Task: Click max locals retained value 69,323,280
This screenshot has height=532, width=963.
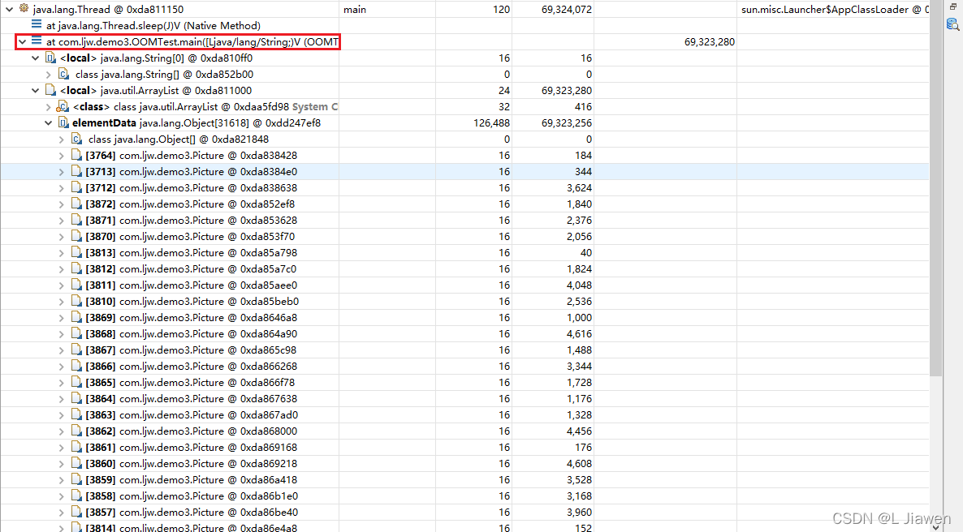Action: pos(710,41)
